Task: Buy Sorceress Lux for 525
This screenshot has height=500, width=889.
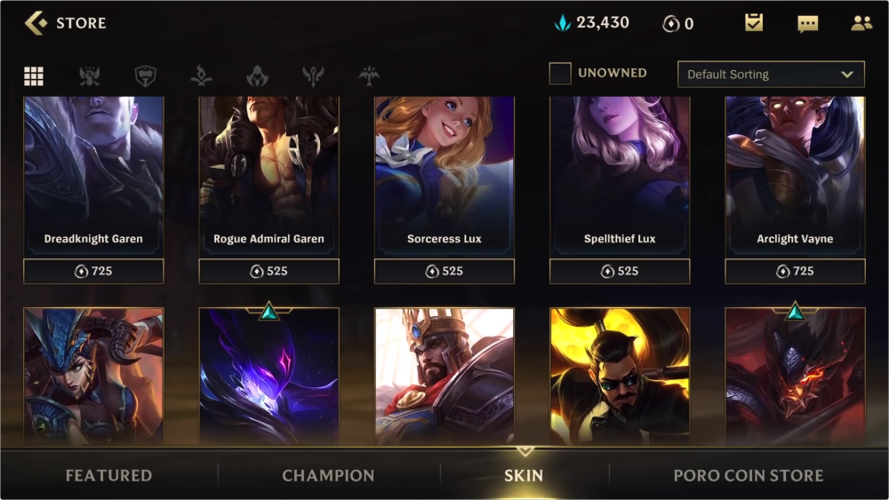Action: (444, 271)
